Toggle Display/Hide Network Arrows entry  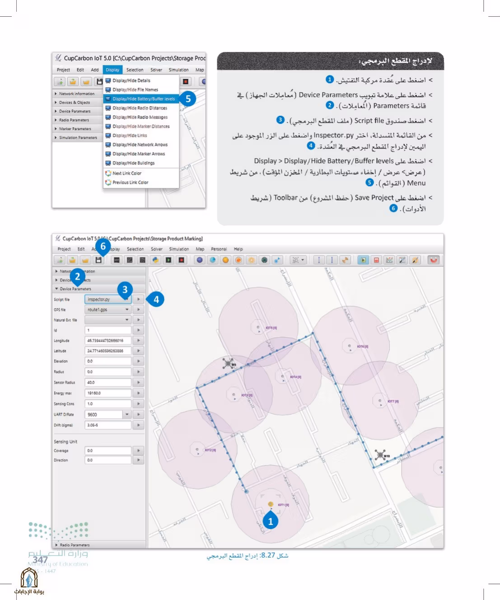click(x=141, y=145)
